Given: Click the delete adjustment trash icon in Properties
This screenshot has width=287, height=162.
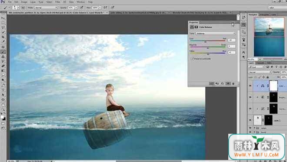Looking at the screenshot, I should 233,84.
